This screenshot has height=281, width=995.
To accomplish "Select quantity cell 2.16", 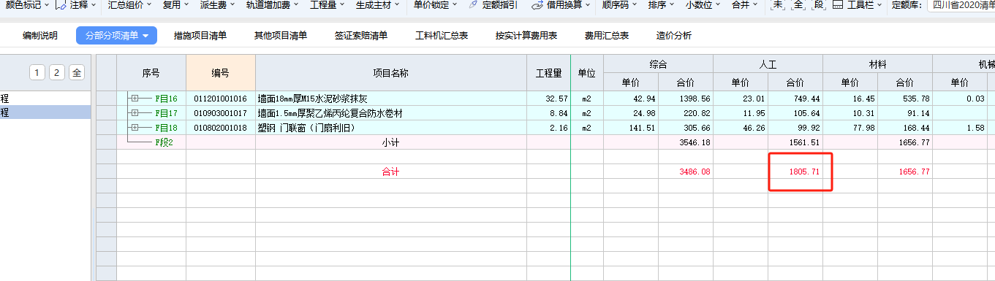I will [549, 128].
